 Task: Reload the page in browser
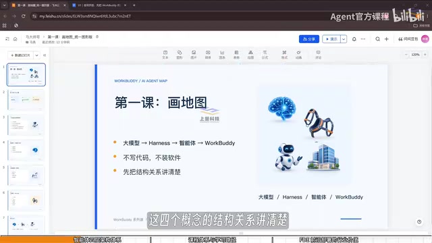click(24, 16)
